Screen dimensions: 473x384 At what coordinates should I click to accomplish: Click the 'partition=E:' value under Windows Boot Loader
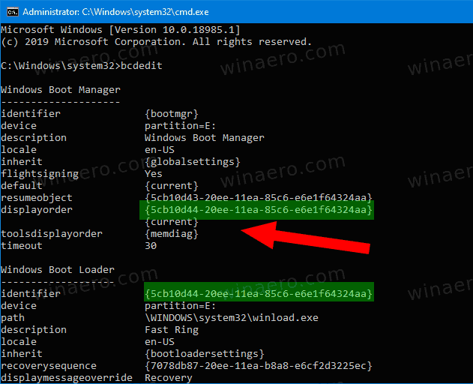[180, 306]
